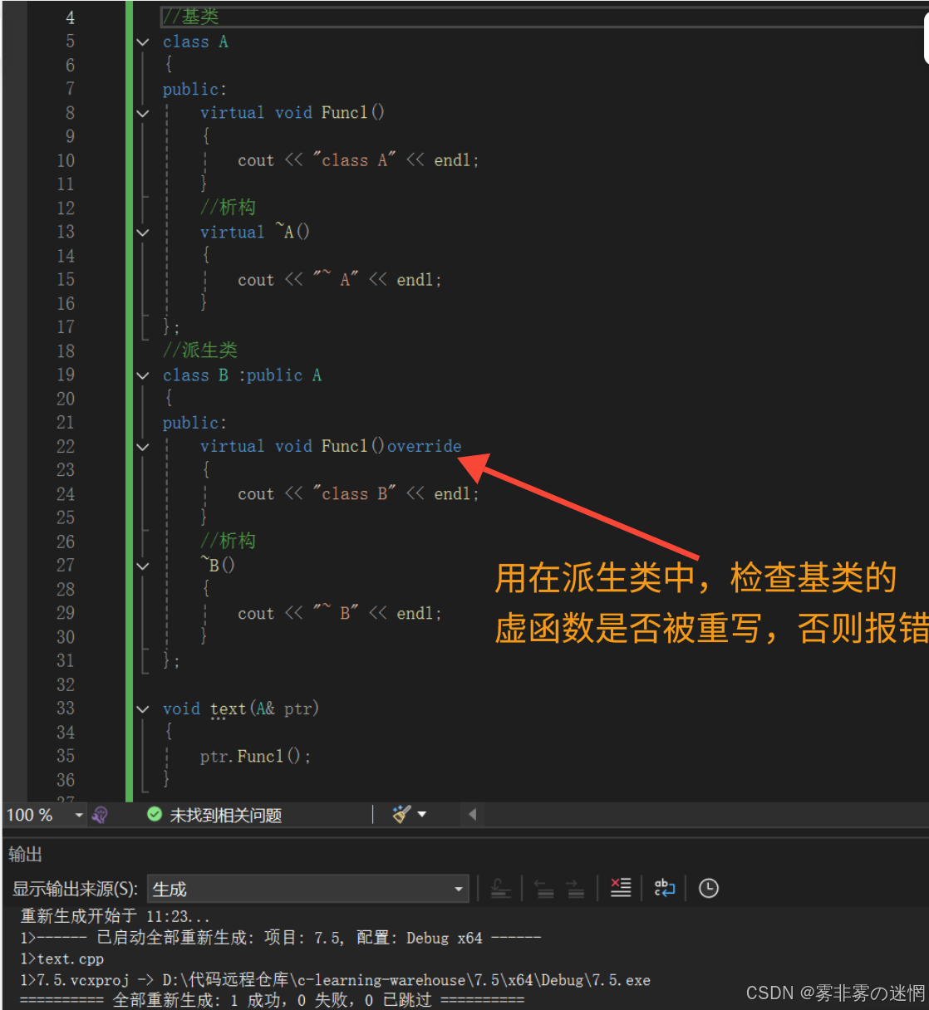Open the code cleanup dropdown arrow
929x1010 pixels.
click(422, 814)
